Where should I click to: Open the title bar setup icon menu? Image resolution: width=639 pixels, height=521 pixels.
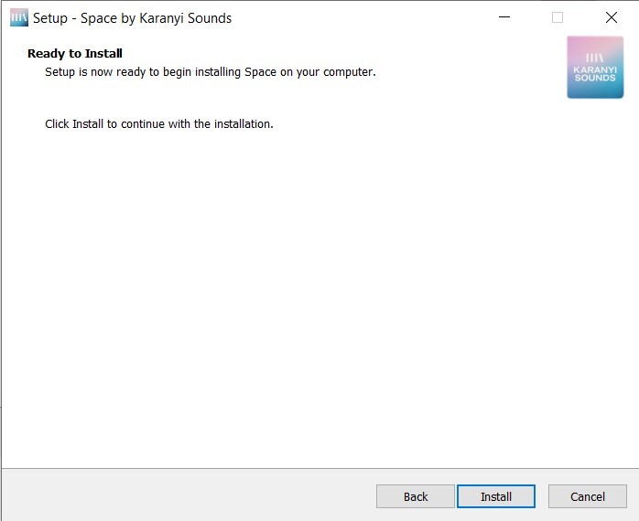click(19, 17)
